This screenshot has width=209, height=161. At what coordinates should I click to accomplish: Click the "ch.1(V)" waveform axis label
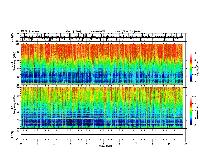coord(13,37)
